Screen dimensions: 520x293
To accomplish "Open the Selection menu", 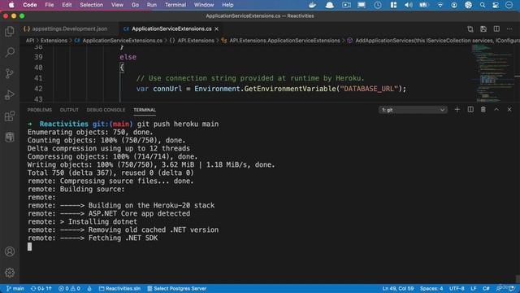I will (91, 5).
